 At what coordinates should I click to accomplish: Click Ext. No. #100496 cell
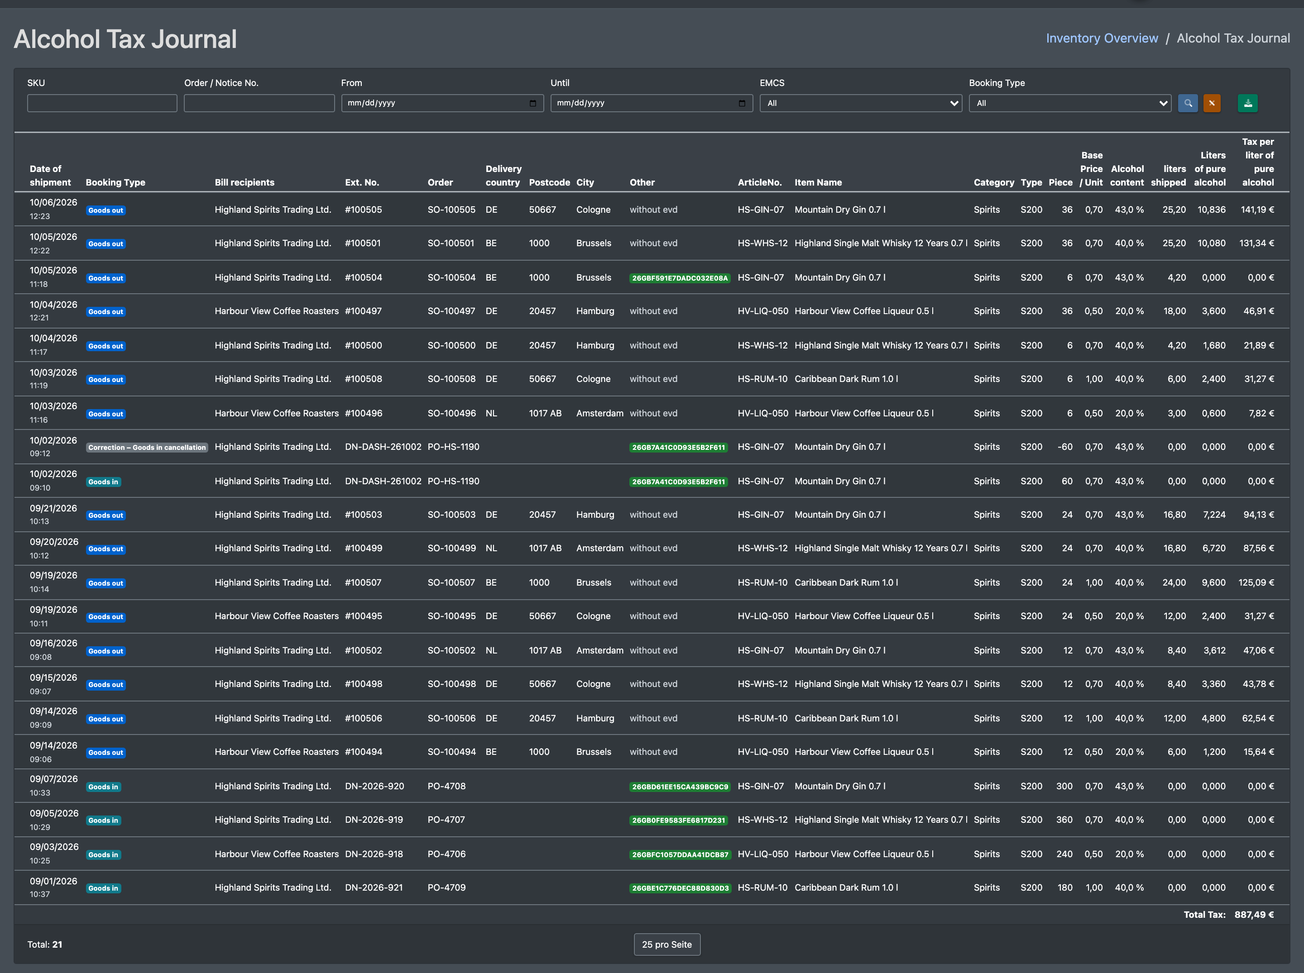[364, 414]
